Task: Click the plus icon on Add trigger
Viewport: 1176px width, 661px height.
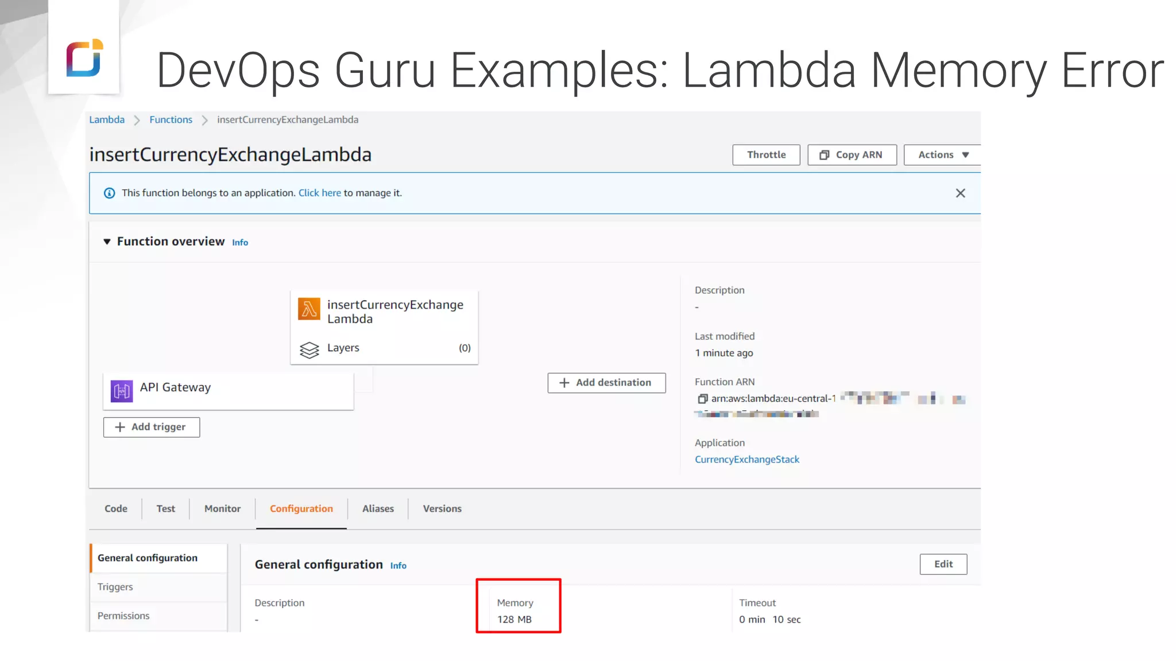Action: 120,427
